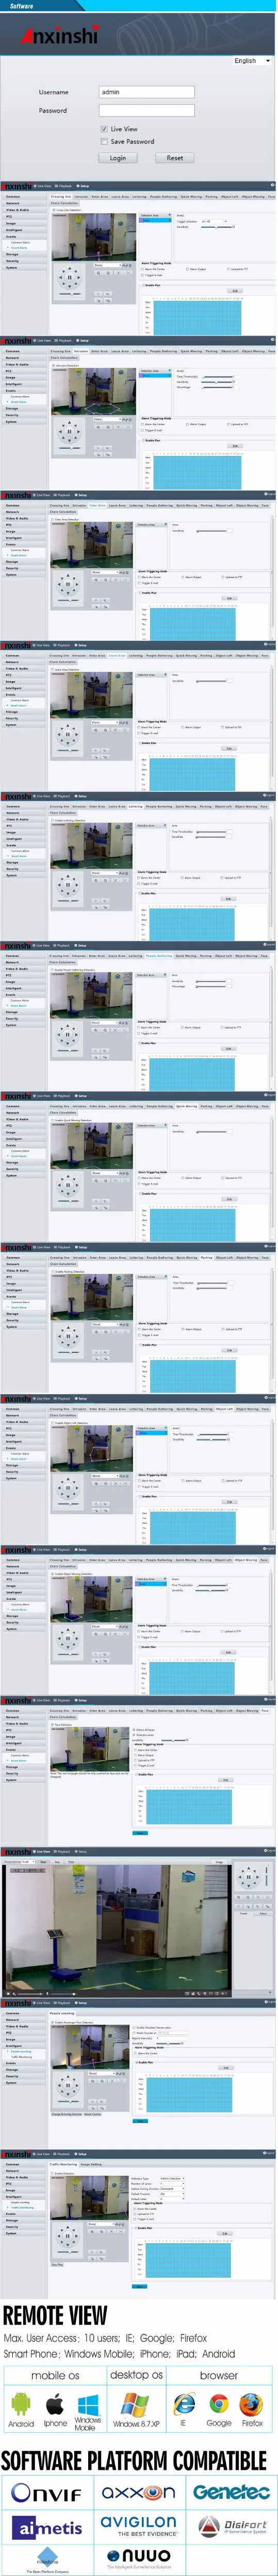Click the Milestone logo
278x2576 pixels.
click(x=46, y=2561)
